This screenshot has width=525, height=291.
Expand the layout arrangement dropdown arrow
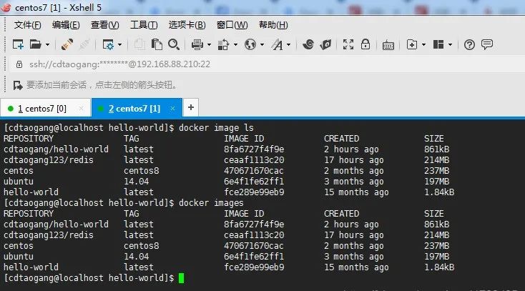coord(451,44)
